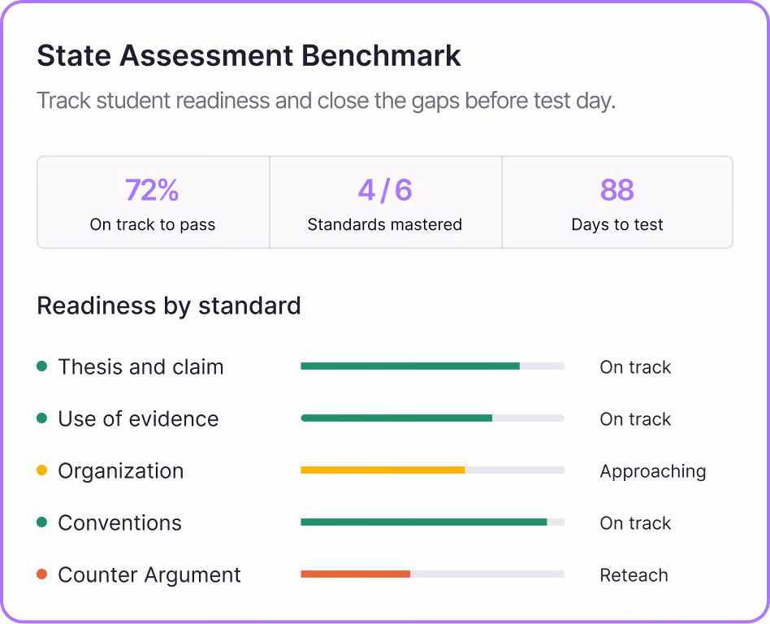Click the Approaching status label
The height and width of the screenshot is (624, 770).
(x=653, y=471)
